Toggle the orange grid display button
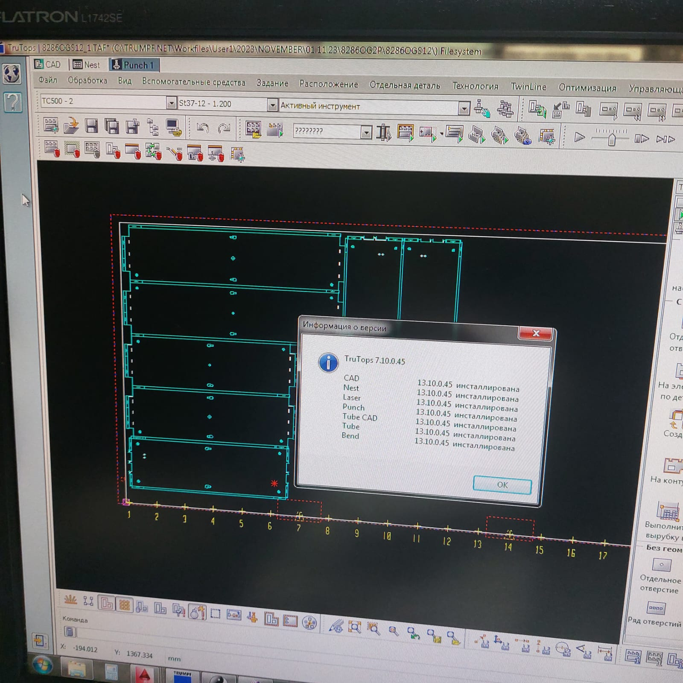The height and width of the screenshot is (683, 683). (x=124, y=605)
